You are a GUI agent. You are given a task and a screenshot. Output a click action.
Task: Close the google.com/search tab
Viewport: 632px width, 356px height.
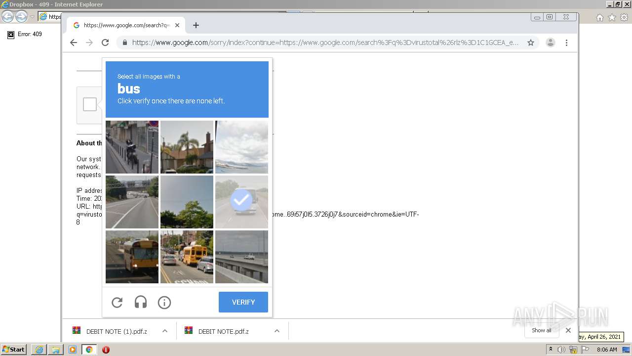(x=177, y=25)
